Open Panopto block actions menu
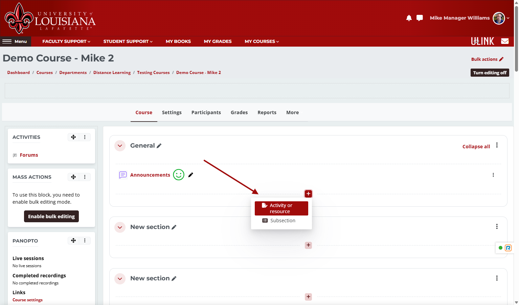This screenshot has height=305, width=519. click(x=85, y=240)
